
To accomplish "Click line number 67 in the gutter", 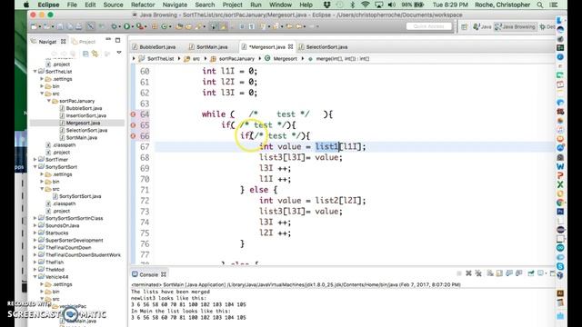I will click(x=145, y=147).
